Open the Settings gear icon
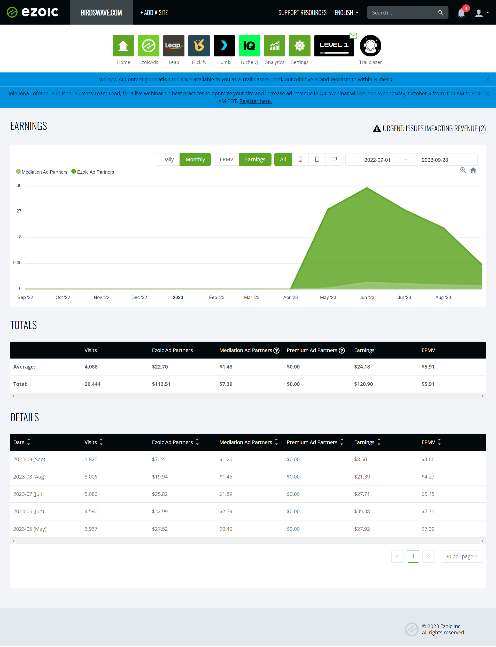 pos(300,46)
